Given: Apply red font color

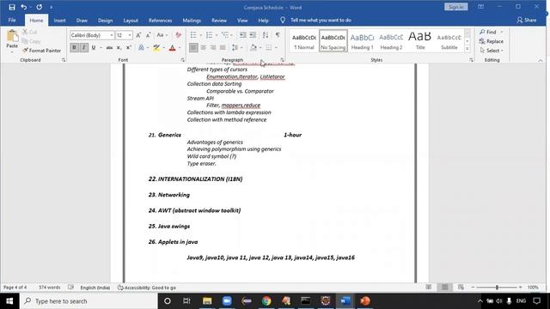Looking at the screenshot, I should 172,48.
